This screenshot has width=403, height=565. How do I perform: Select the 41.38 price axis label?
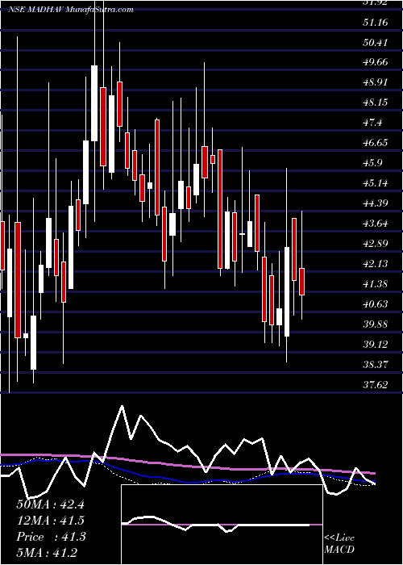(x=376, y=284)
